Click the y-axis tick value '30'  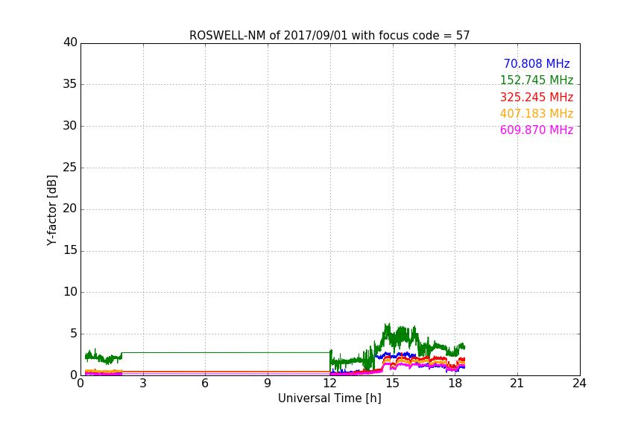coord(70,126)
